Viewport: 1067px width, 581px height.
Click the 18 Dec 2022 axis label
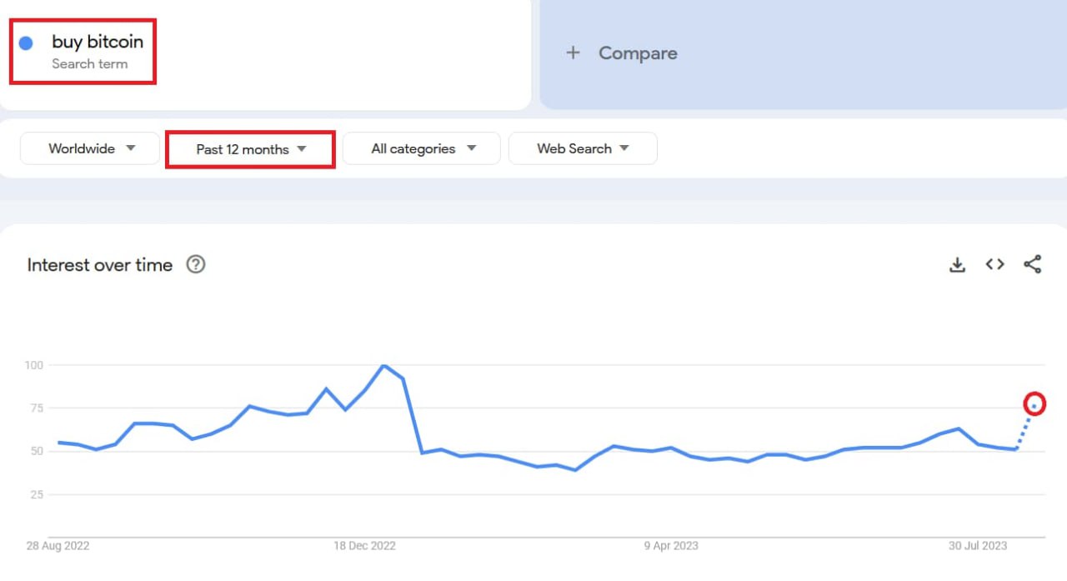click(364, 546)
